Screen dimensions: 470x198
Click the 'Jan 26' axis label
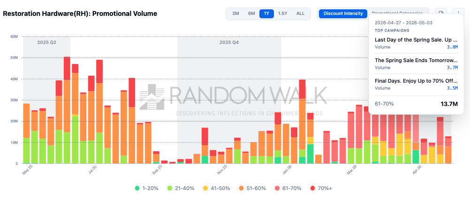(x=287, y=170)
